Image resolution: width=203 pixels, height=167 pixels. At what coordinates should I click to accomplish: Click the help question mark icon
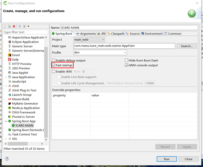tap(7, 159)
